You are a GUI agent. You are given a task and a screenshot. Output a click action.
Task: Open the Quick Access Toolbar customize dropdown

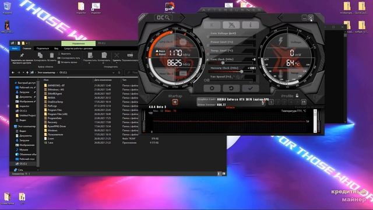[x=27, y=43]
